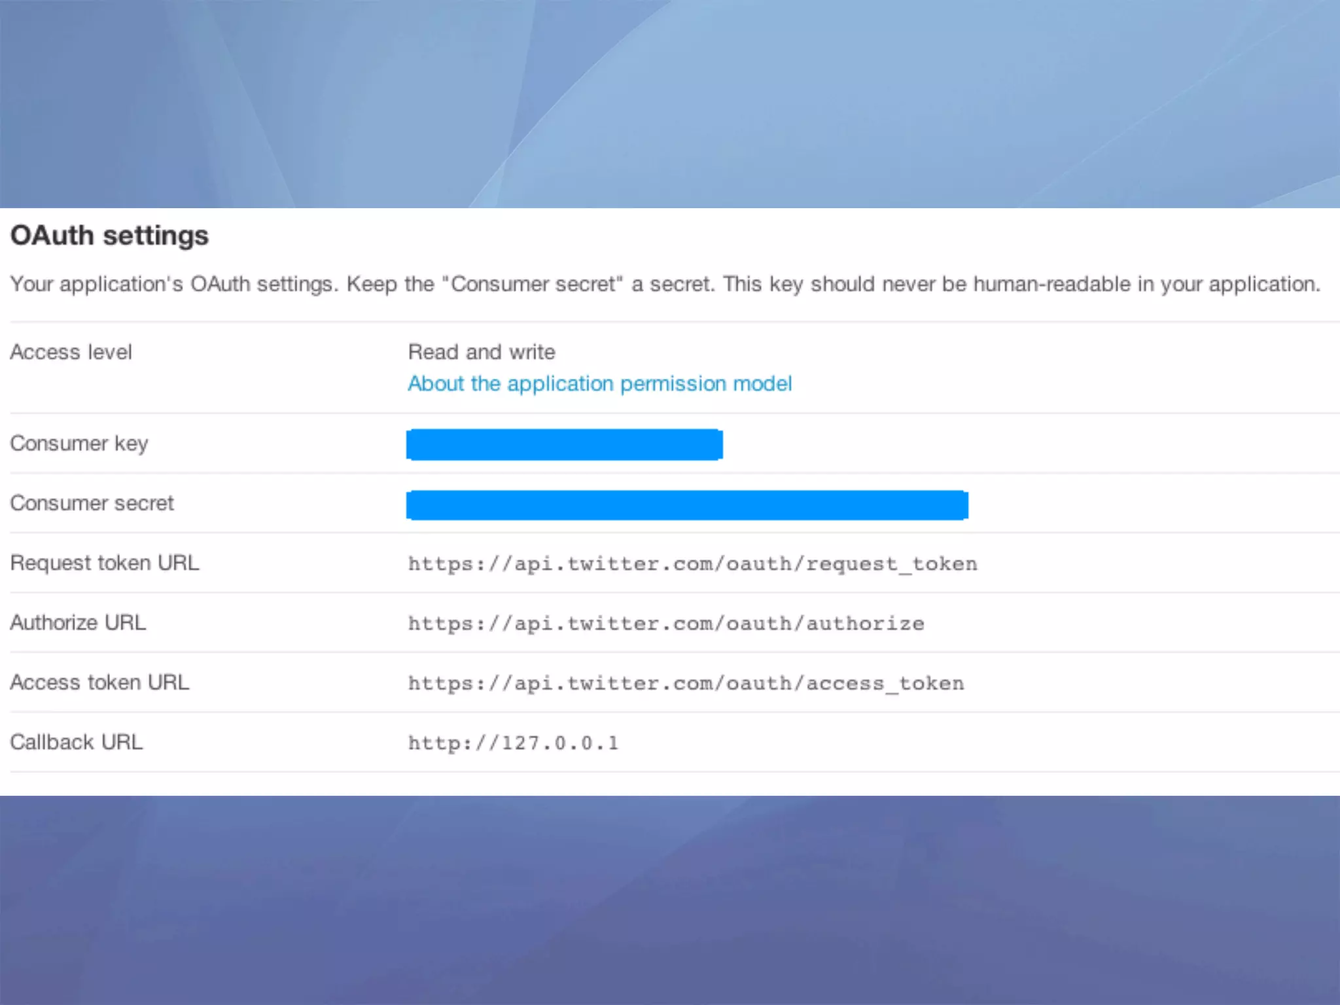The height and width of the screenshot is (1005, 1340).
Task: Click the Access level label
Action: pos(71,352)
